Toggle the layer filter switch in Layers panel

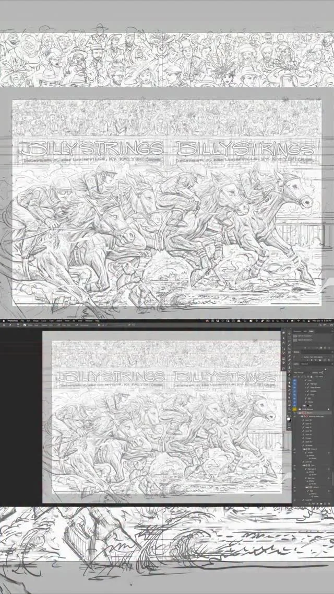[x=325, y=369]
